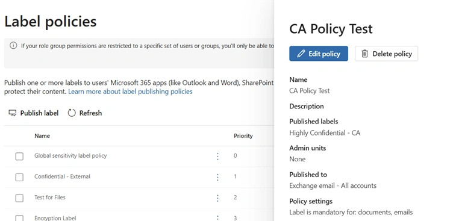The width and height of the screenshot is (453, 221).
Task: Click the info icon in the banner
Action: coord(13,45)
